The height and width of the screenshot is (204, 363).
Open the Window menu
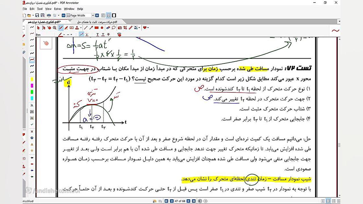pyautogui.click(x=69, y=9)
